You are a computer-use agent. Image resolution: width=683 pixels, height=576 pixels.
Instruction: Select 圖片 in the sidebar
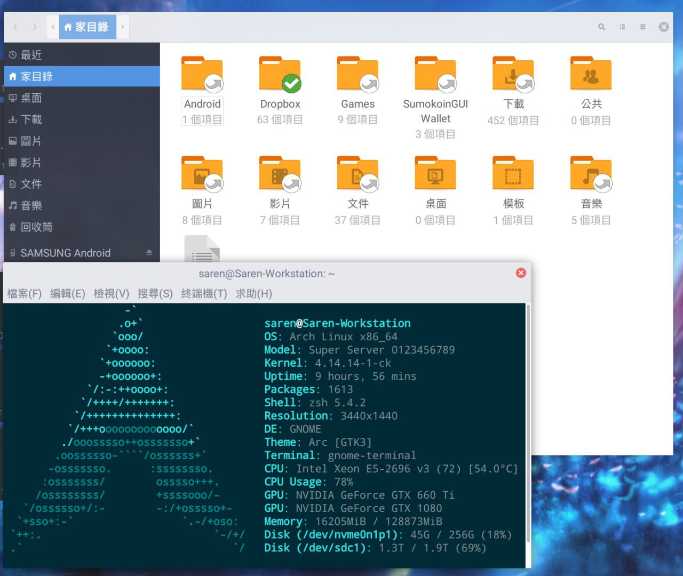tap(82, 141)
